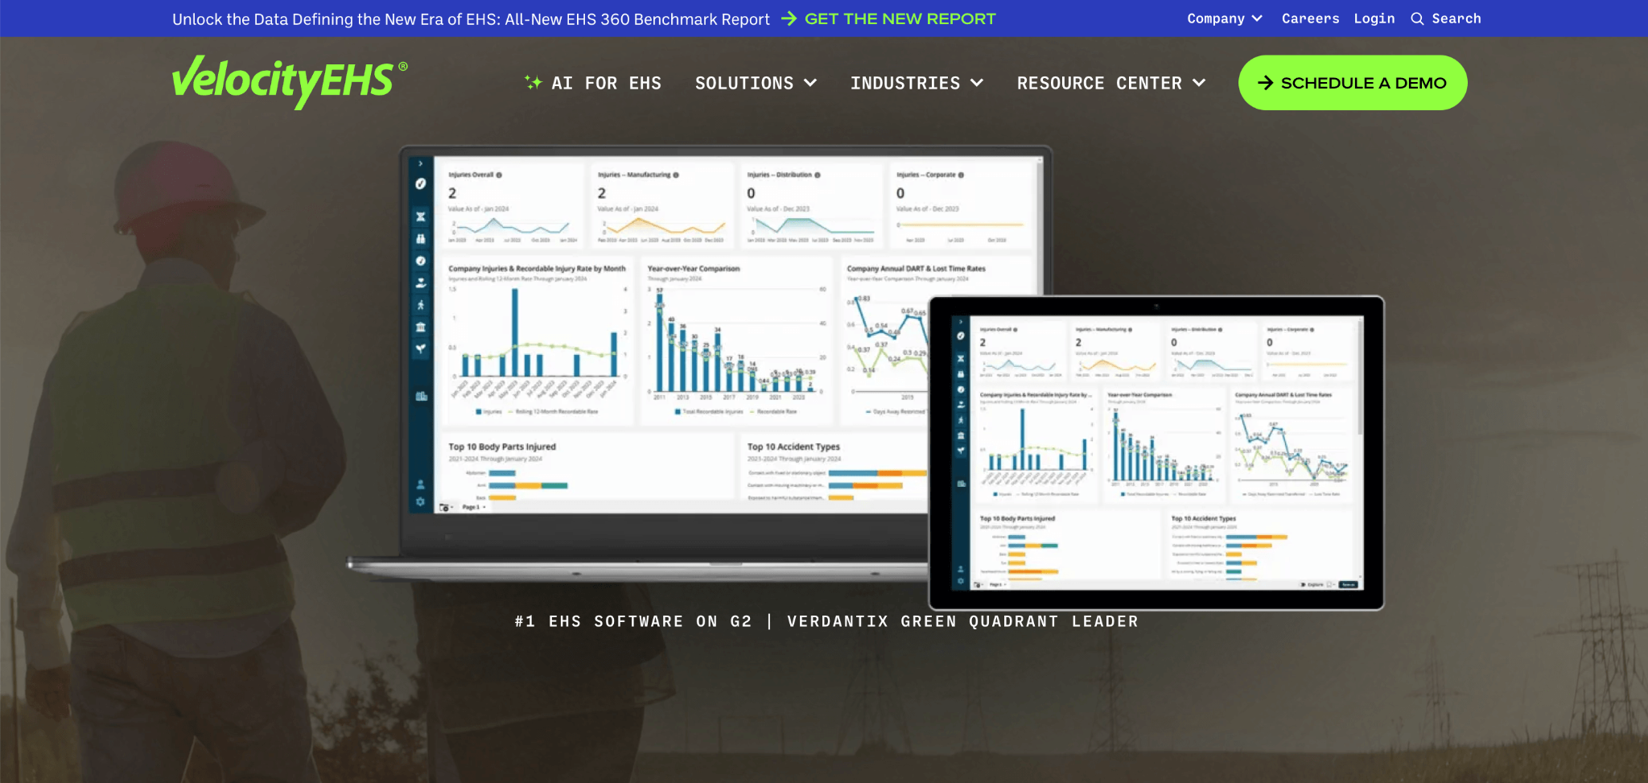This screenshot has width=1648, height=783.
Task: Click the compass icon in laptop dashboard sidebar
Action: tap(420, 183)
